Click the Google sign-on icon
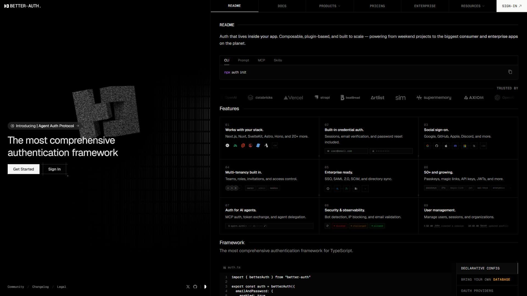This screenshot has height=296, width=527. pos(427,146)
